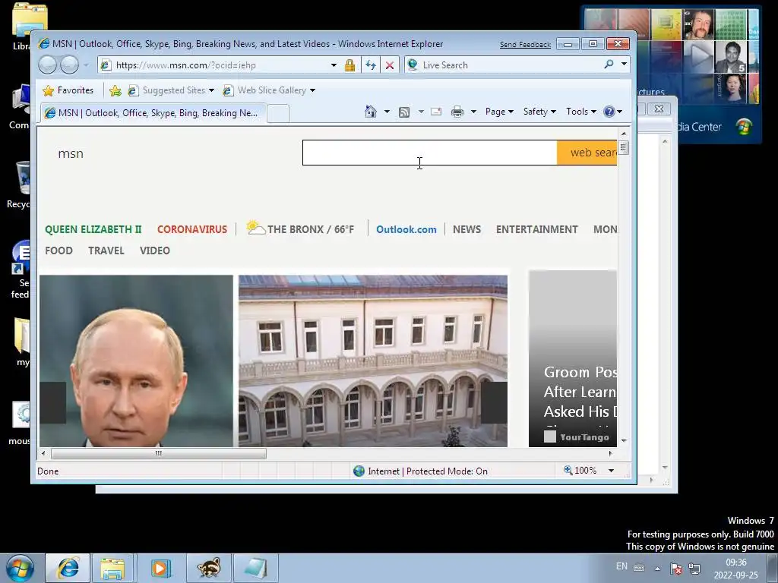Viewport: 778px width, 583px height.
Task: Click the Back navigation arrow in Internet Explorer
Action: point(47,65)
